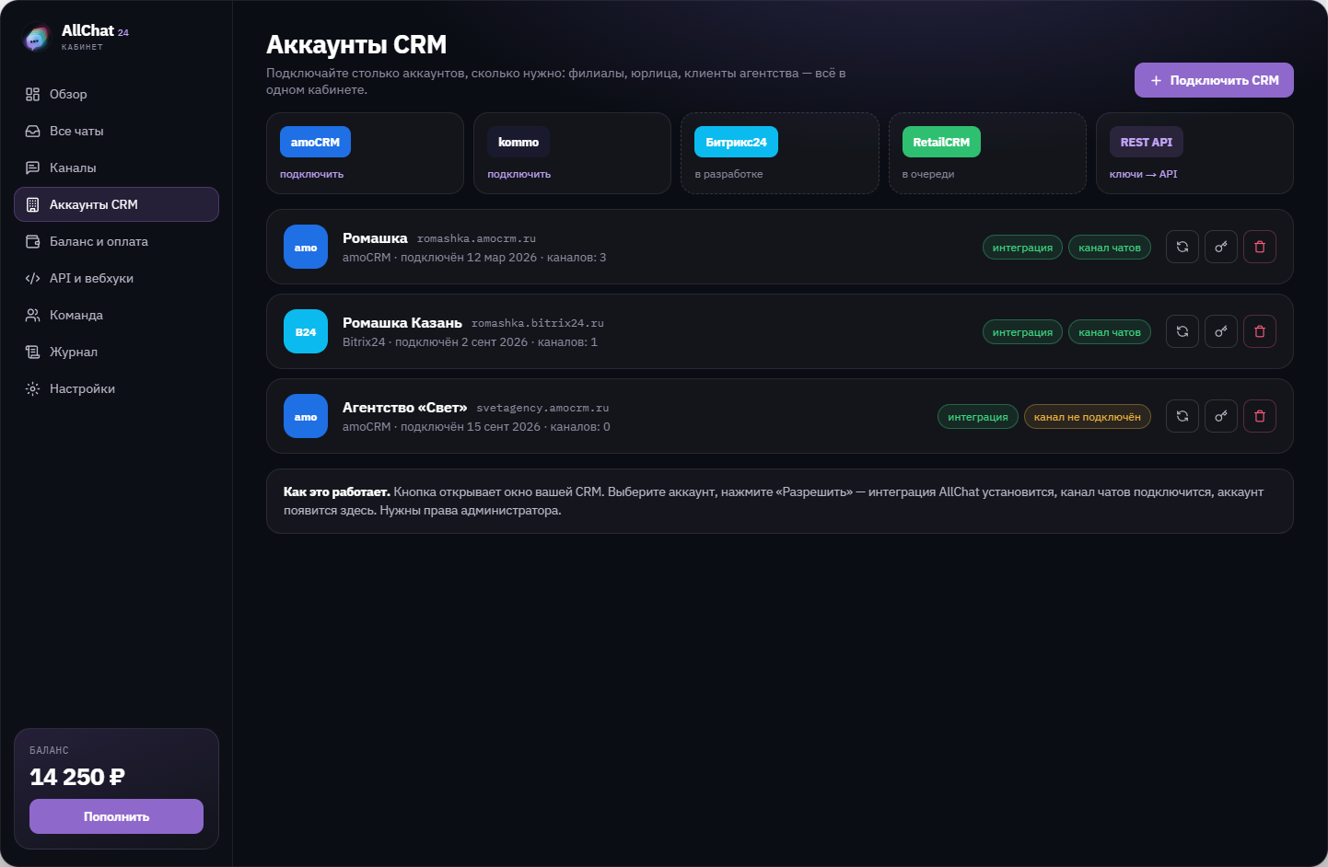
Task: Refresh the Агентство «Свет» account
Action: click(x=1182, y=416)
